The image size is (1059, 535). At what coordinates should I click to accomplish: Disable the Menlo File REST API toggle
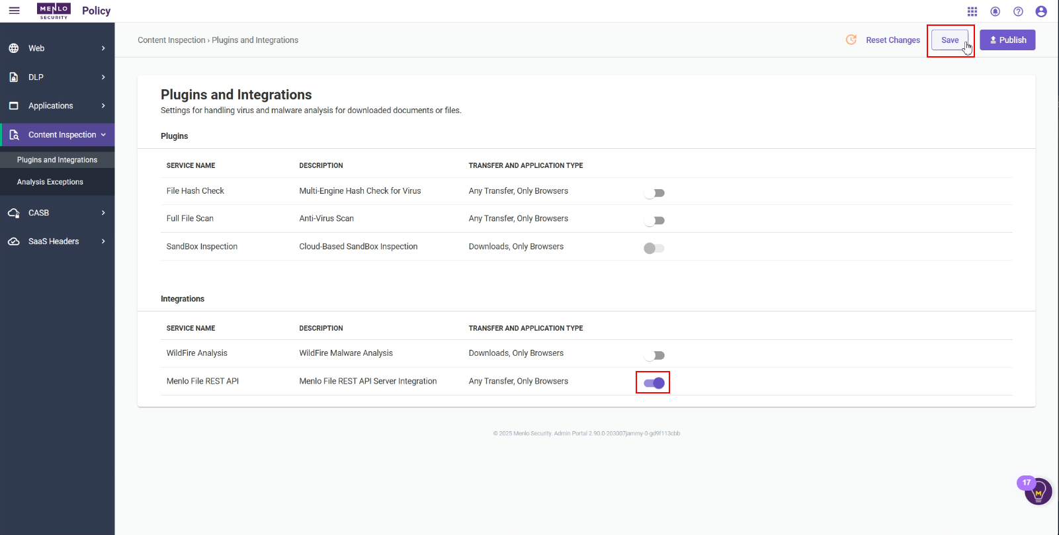pos(654,383)
